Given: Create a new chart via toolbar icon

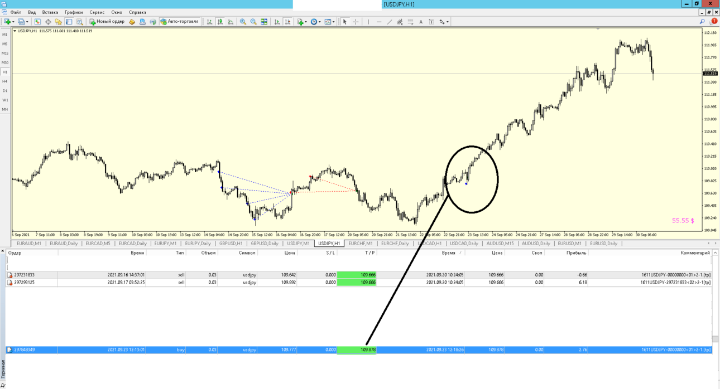Looking at the screenshot, I should 8,22.
